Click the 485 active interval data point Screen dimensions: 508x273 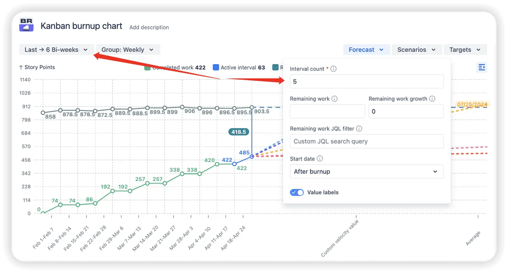[x=252, y=157]
